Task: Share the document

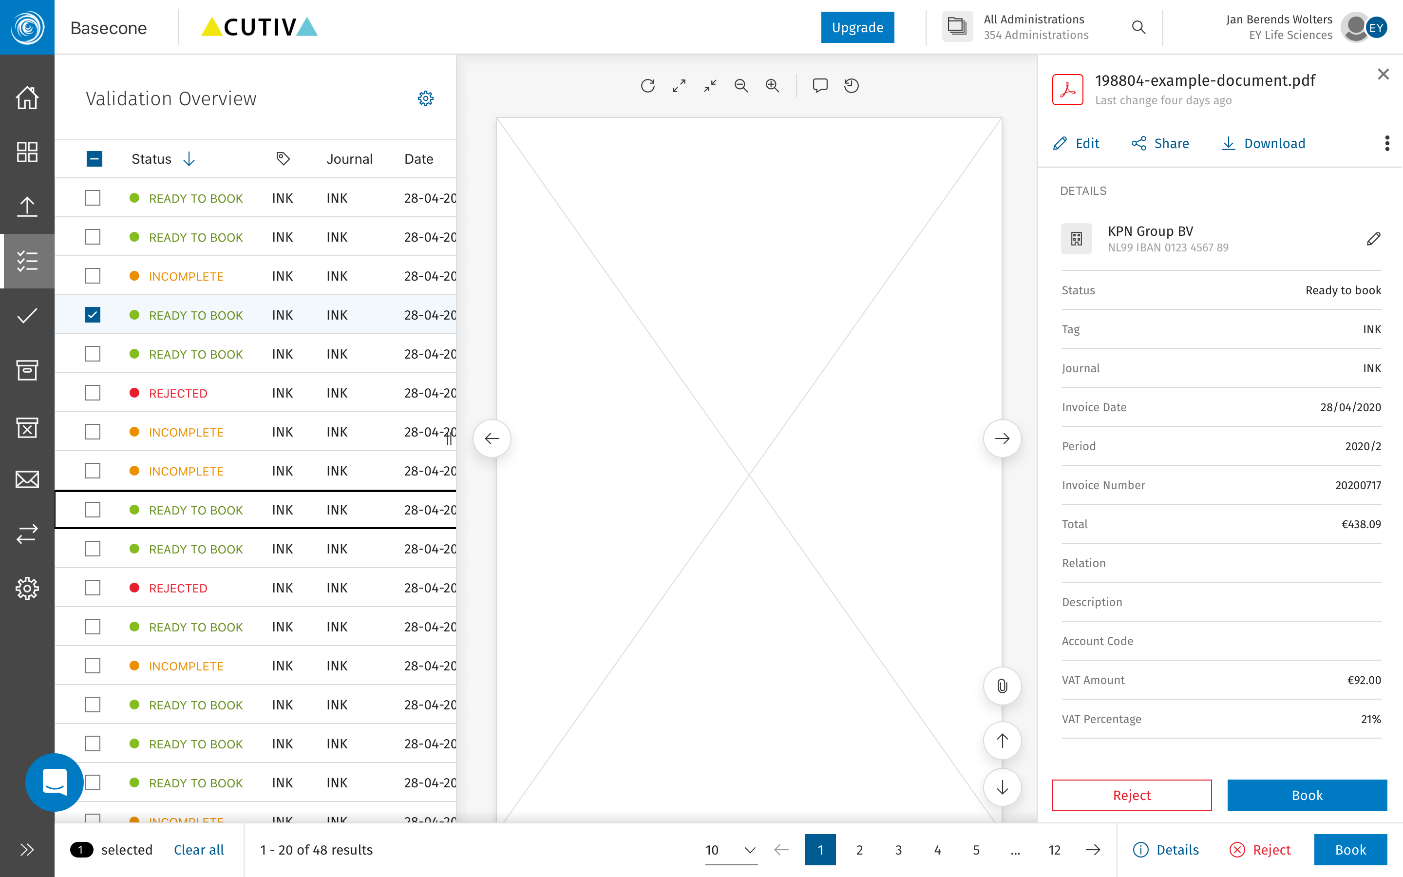Action: coord(1160,143)
